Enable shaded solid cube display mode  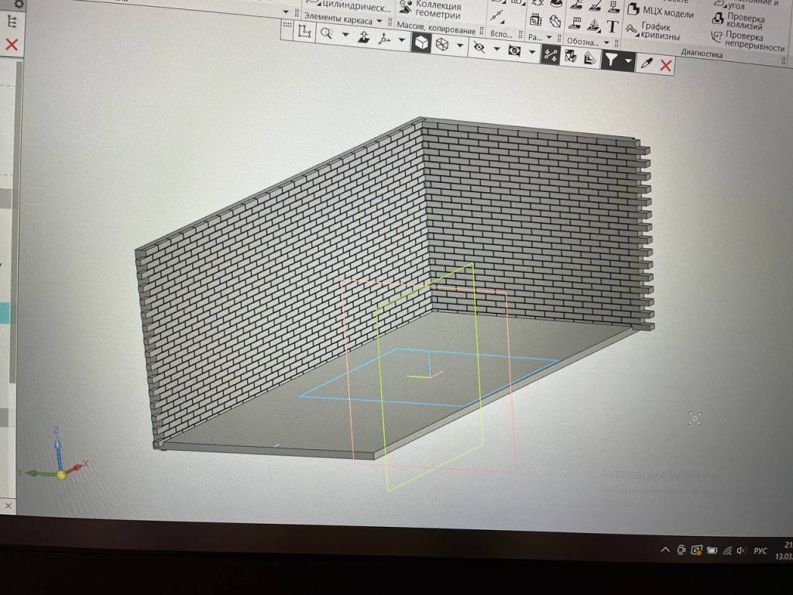pos(421,43)
